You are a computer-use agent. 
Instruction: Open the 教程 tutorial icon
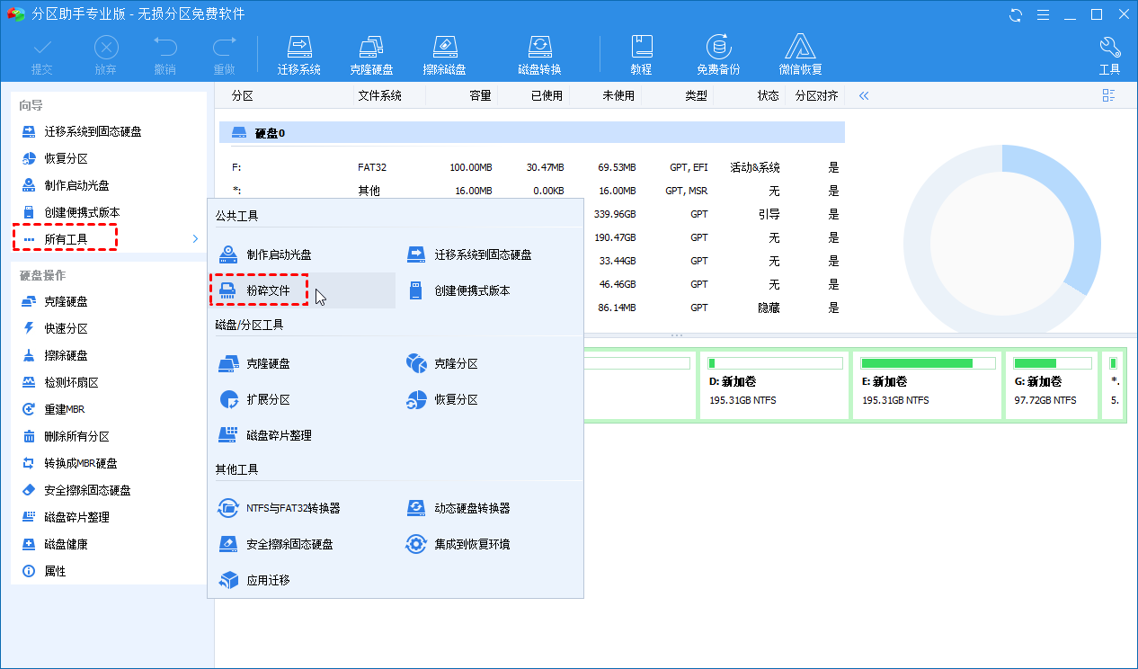click(641, 55)
